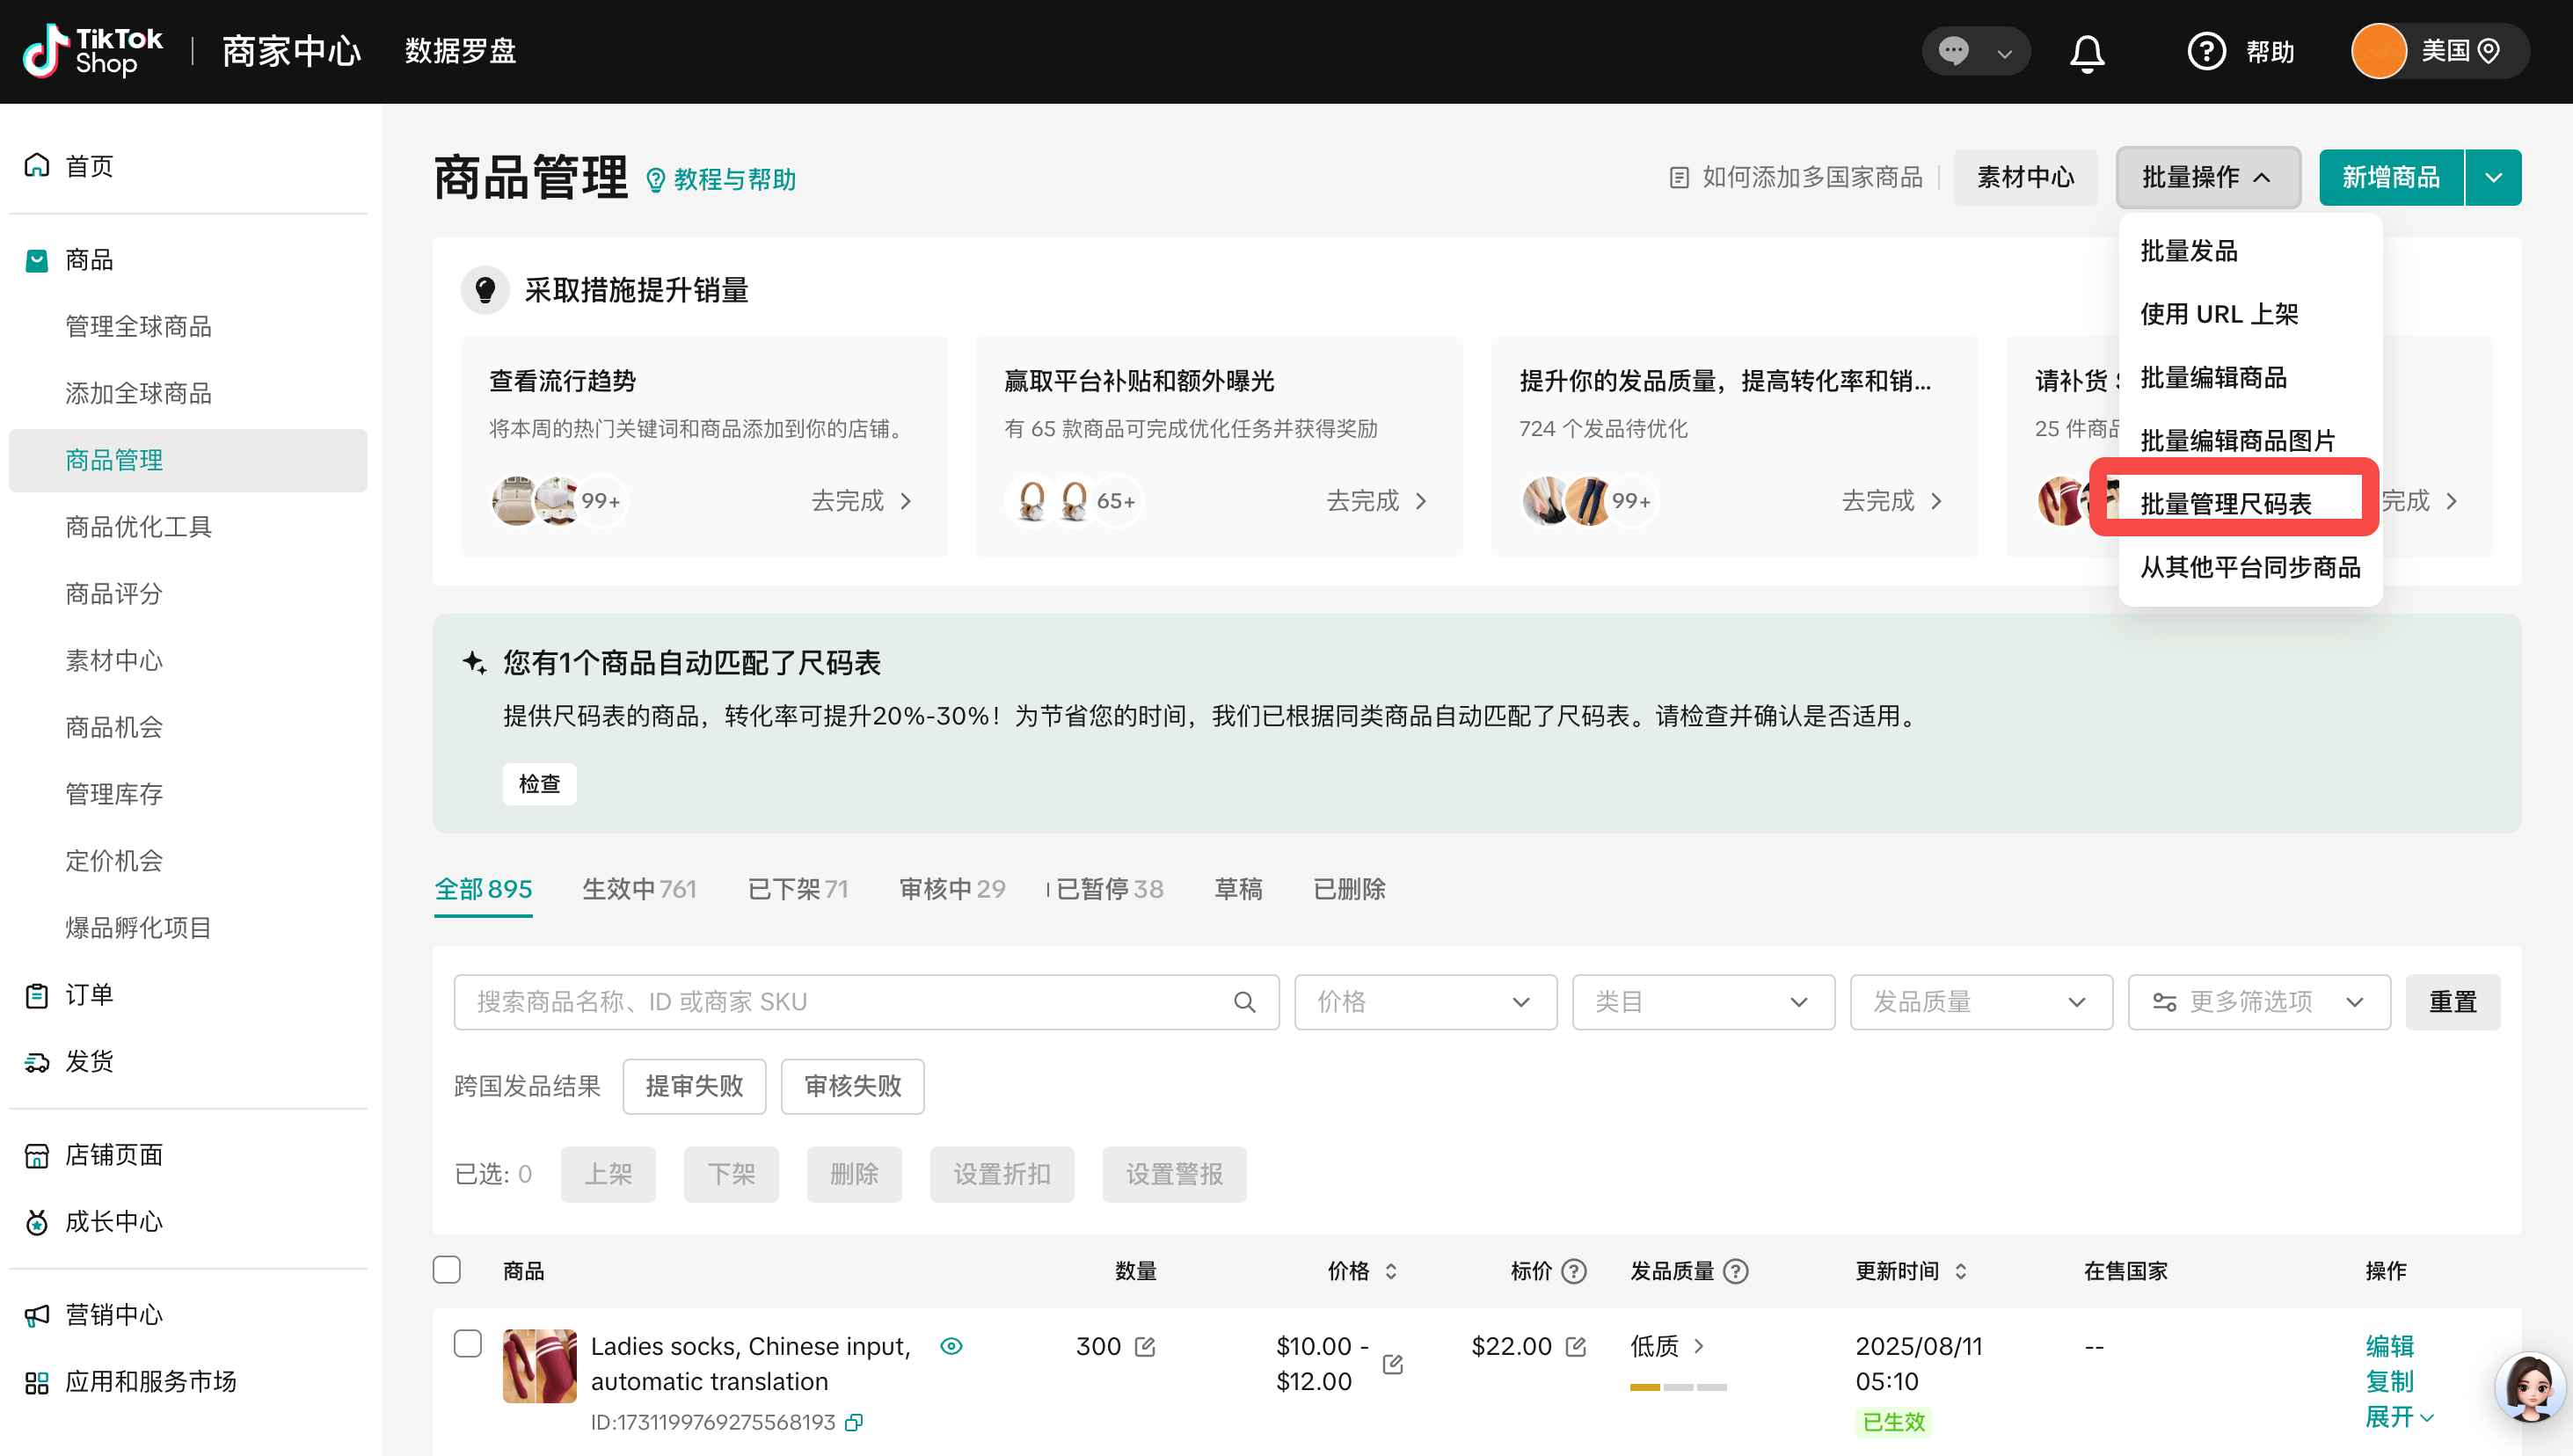Copy the product ID via copy icon
This screenshot has height=1456, width=2573.
(x=854, y=1422)
